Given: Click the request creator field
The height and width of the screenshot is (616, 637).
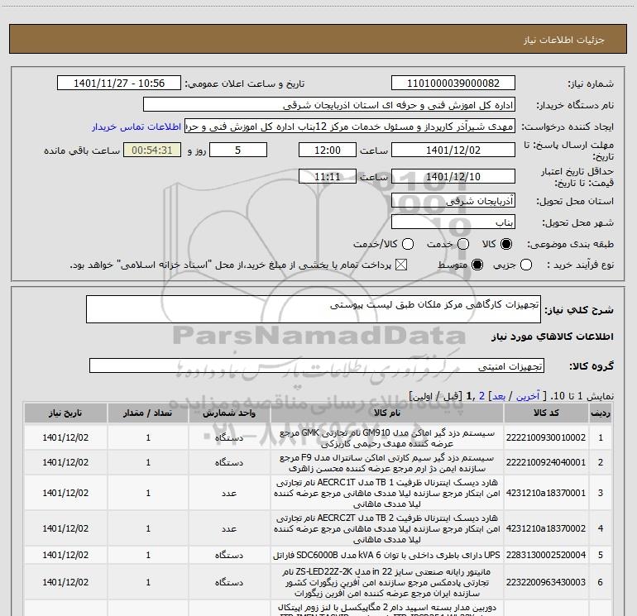Looking at the screenshot, I should pos(350,127).
